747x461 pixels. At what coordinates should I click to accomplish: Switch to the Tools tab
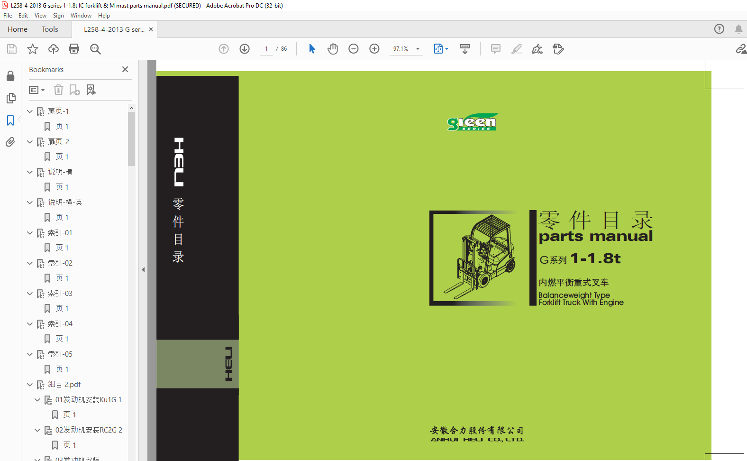50,29
